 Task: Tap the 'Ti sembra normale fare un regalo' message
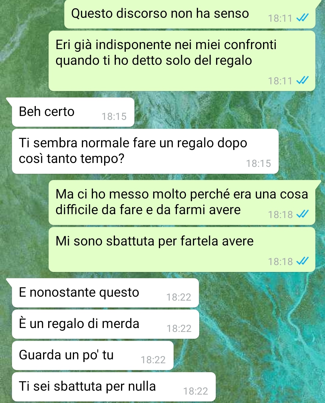pyautogui.click(x=145, y=151)
